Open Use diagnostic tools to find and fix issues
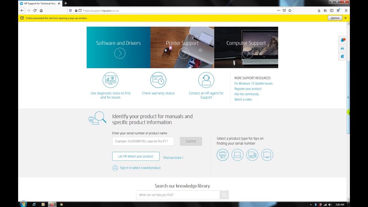Viewport: 368px width, 207px height. click(110, 95)
